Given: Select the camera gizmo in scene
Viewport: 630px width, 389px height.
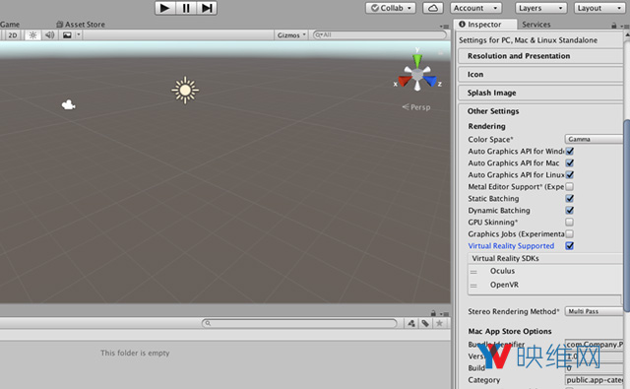Looking at the screenshot, I should [x=68, y=105].
